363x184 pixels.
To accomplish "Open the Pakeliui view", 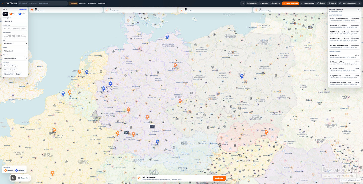I will click(x=264, y=3).
